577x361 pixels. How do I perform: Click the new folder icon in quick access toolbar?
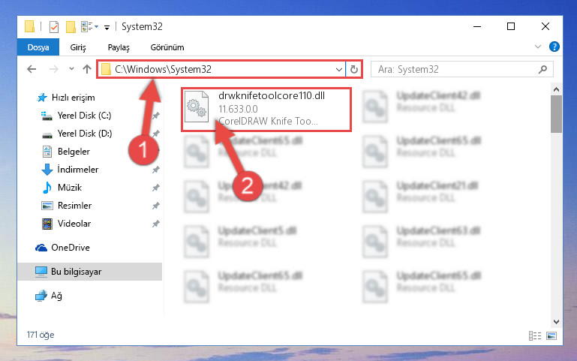tap(71, 27)
